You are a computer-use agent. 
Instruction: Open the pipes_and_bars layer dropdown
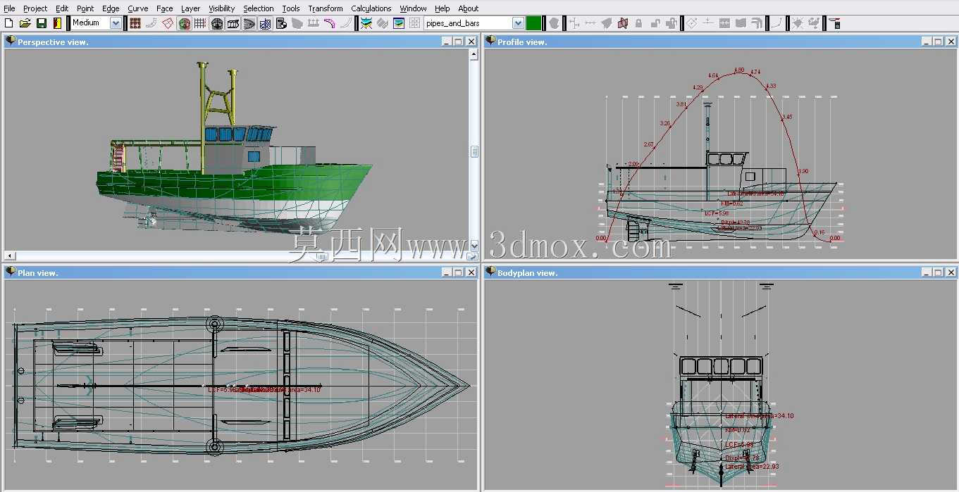tap(518, 23)
